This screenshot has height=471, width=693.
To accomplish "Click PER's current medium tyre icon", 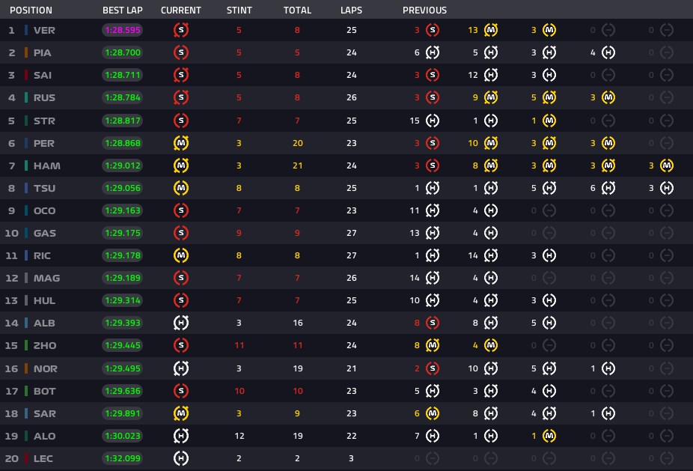I will point(181,143).
